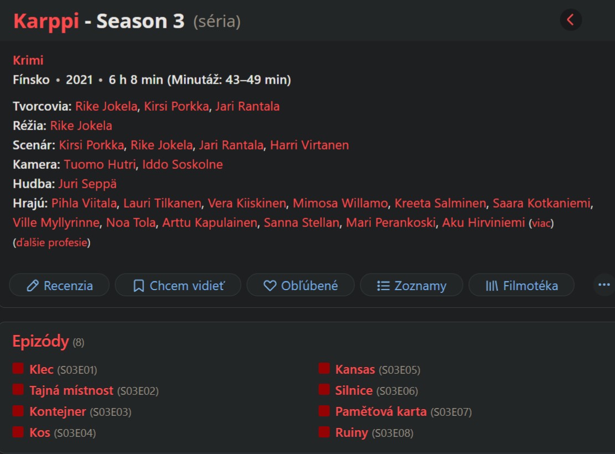
Task: Open the three-dots more options menu
Action: 604,285
